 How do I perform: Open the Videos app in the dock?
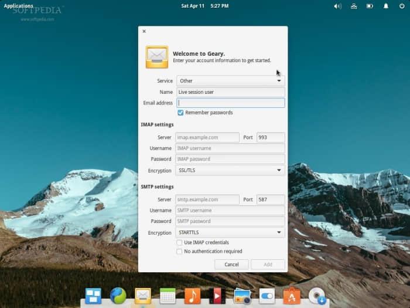[217, 296]
